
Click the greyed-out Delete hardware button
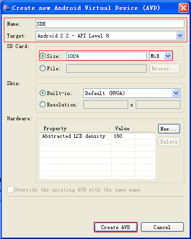[169, 142]
